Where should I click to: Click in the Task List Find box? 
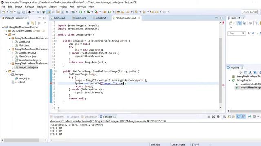[236, 33]
